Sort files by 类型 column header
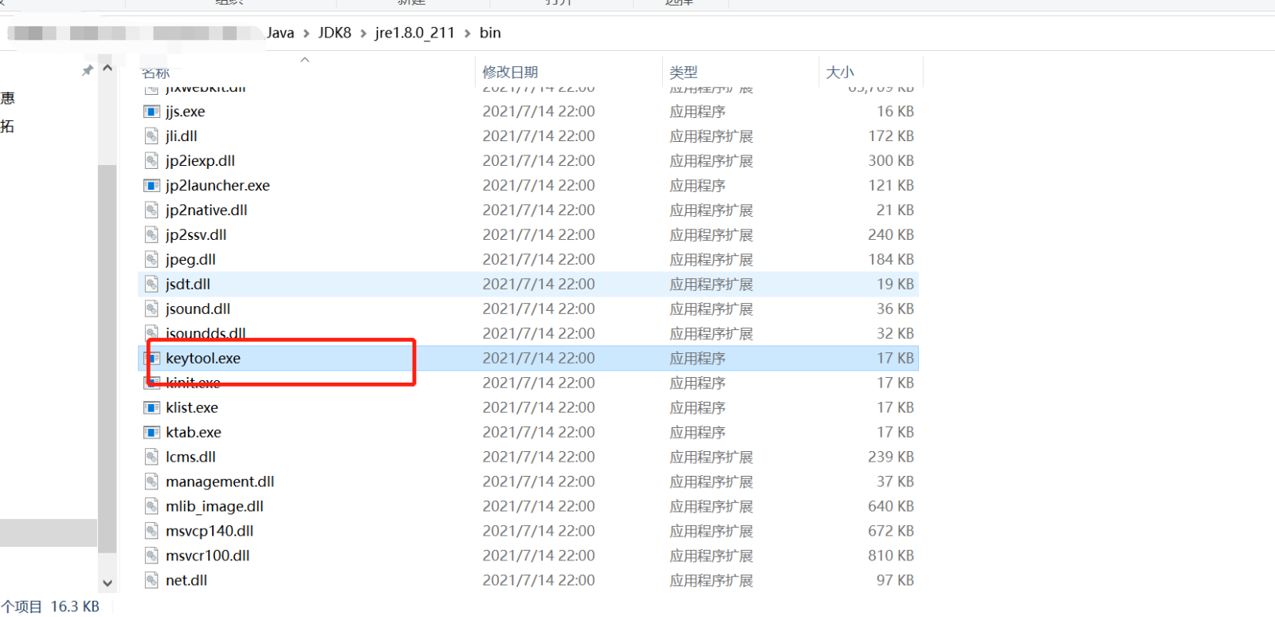 (683, 73)
